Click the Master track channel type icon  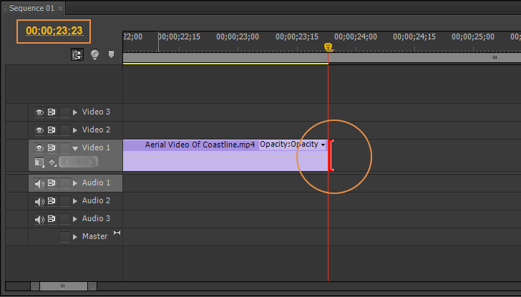[x=117, y=233]
